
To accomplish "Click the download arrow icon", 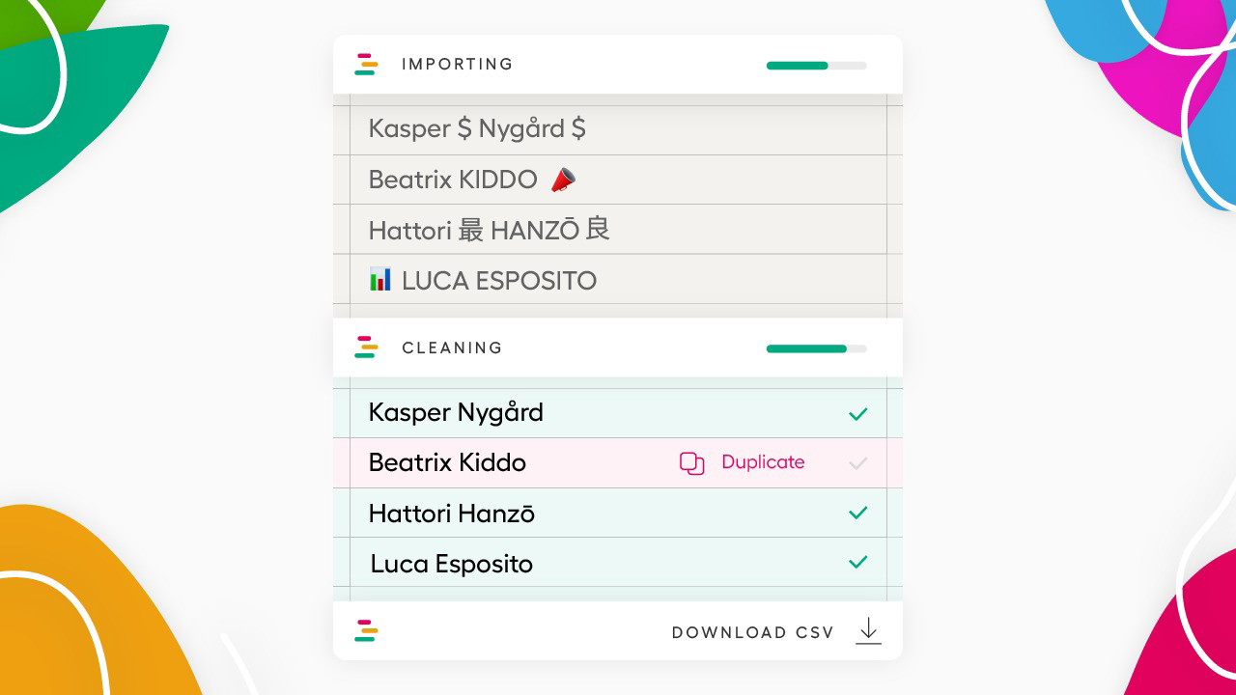I will (868, 631).
